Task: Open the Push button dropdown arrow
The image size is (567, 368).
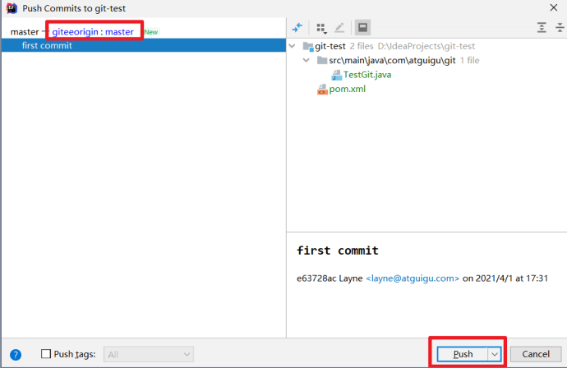Action: pos(495,354)
